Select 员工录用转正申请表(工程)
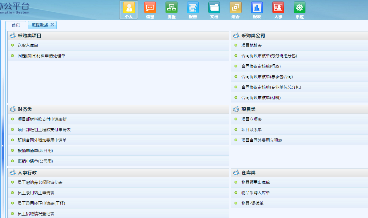Screen dimensions: 368x218 [41, 203]
